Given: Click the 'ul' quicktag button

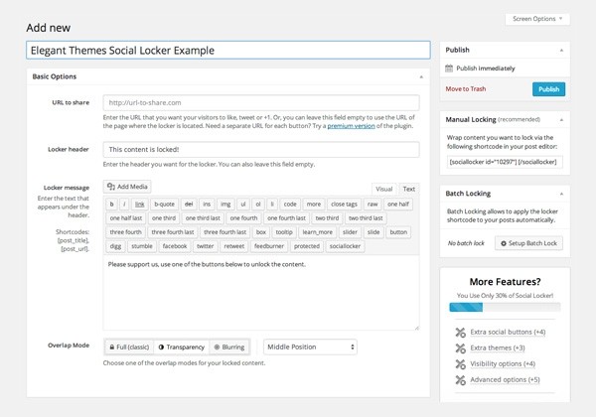Looking at the screenshot, I should tap(243, 205).
